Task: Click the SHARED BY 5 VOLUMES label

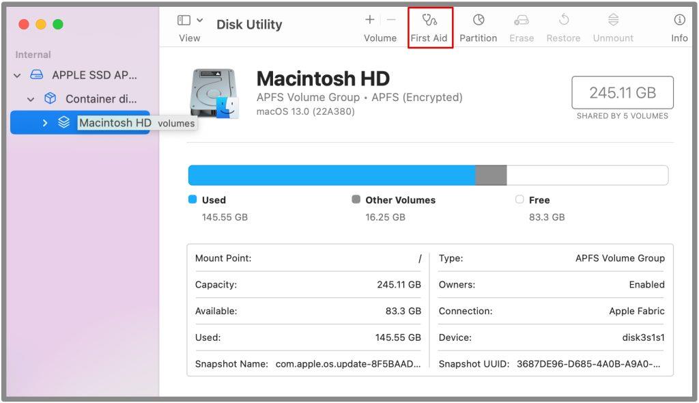Action: coord(623,116)
